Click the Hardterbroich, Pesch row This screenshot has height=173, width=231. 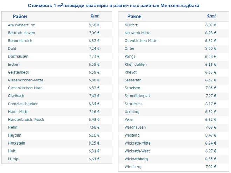coord(57,120)
